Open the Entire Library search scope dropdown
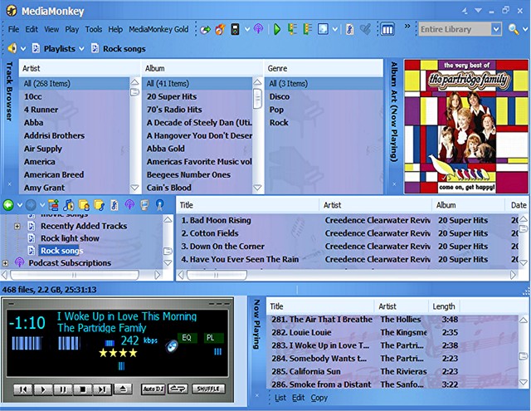The image size is (531, 411). point(496,29)
